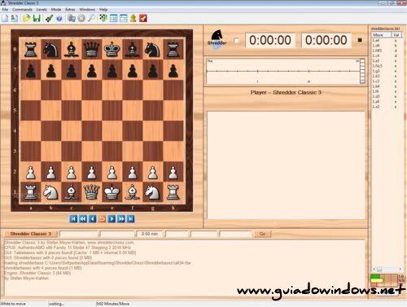The image size is (407, 307).
Task: Open a game file with folder icon
Action: [x=26, y=19]
